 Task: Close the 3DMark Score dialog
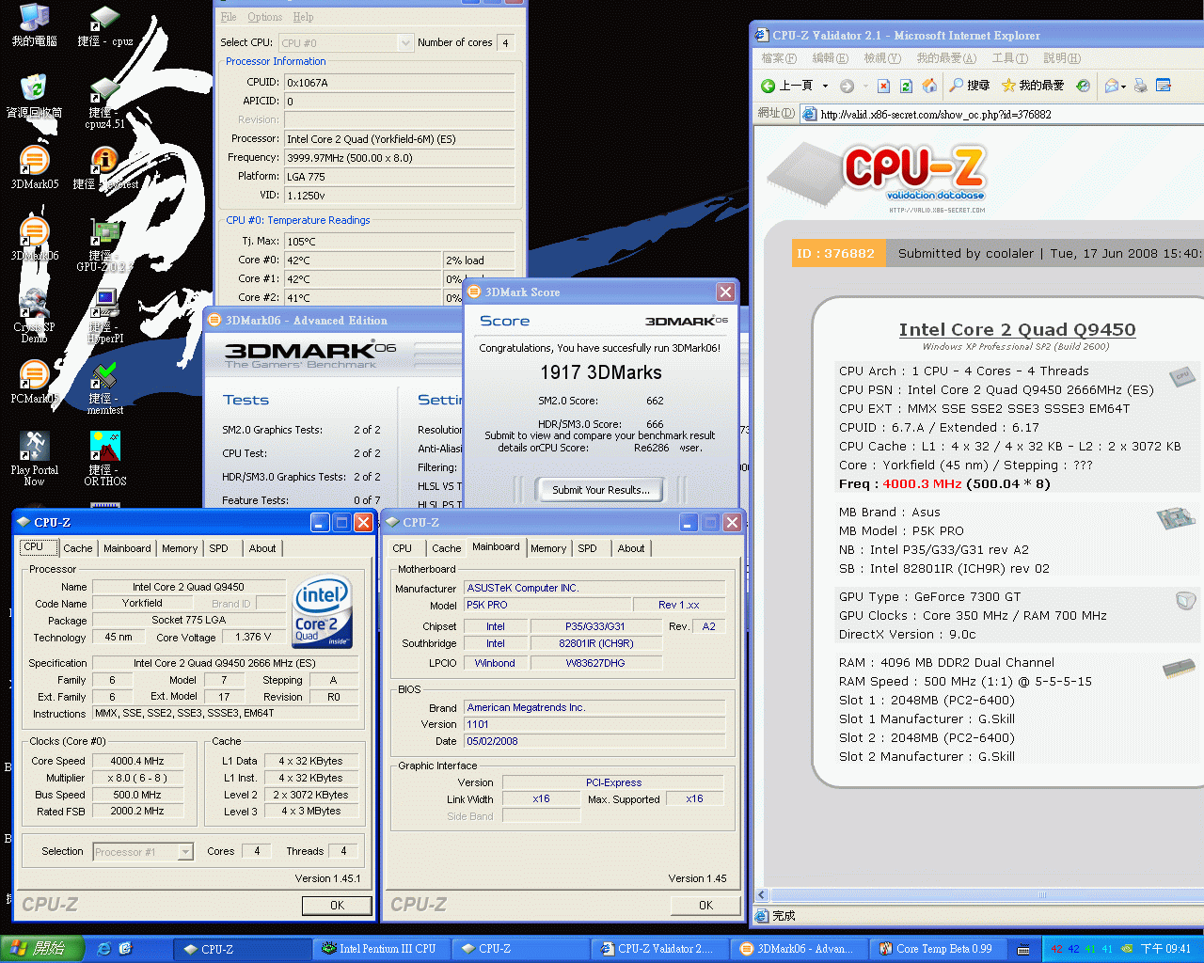pos(725,292)
